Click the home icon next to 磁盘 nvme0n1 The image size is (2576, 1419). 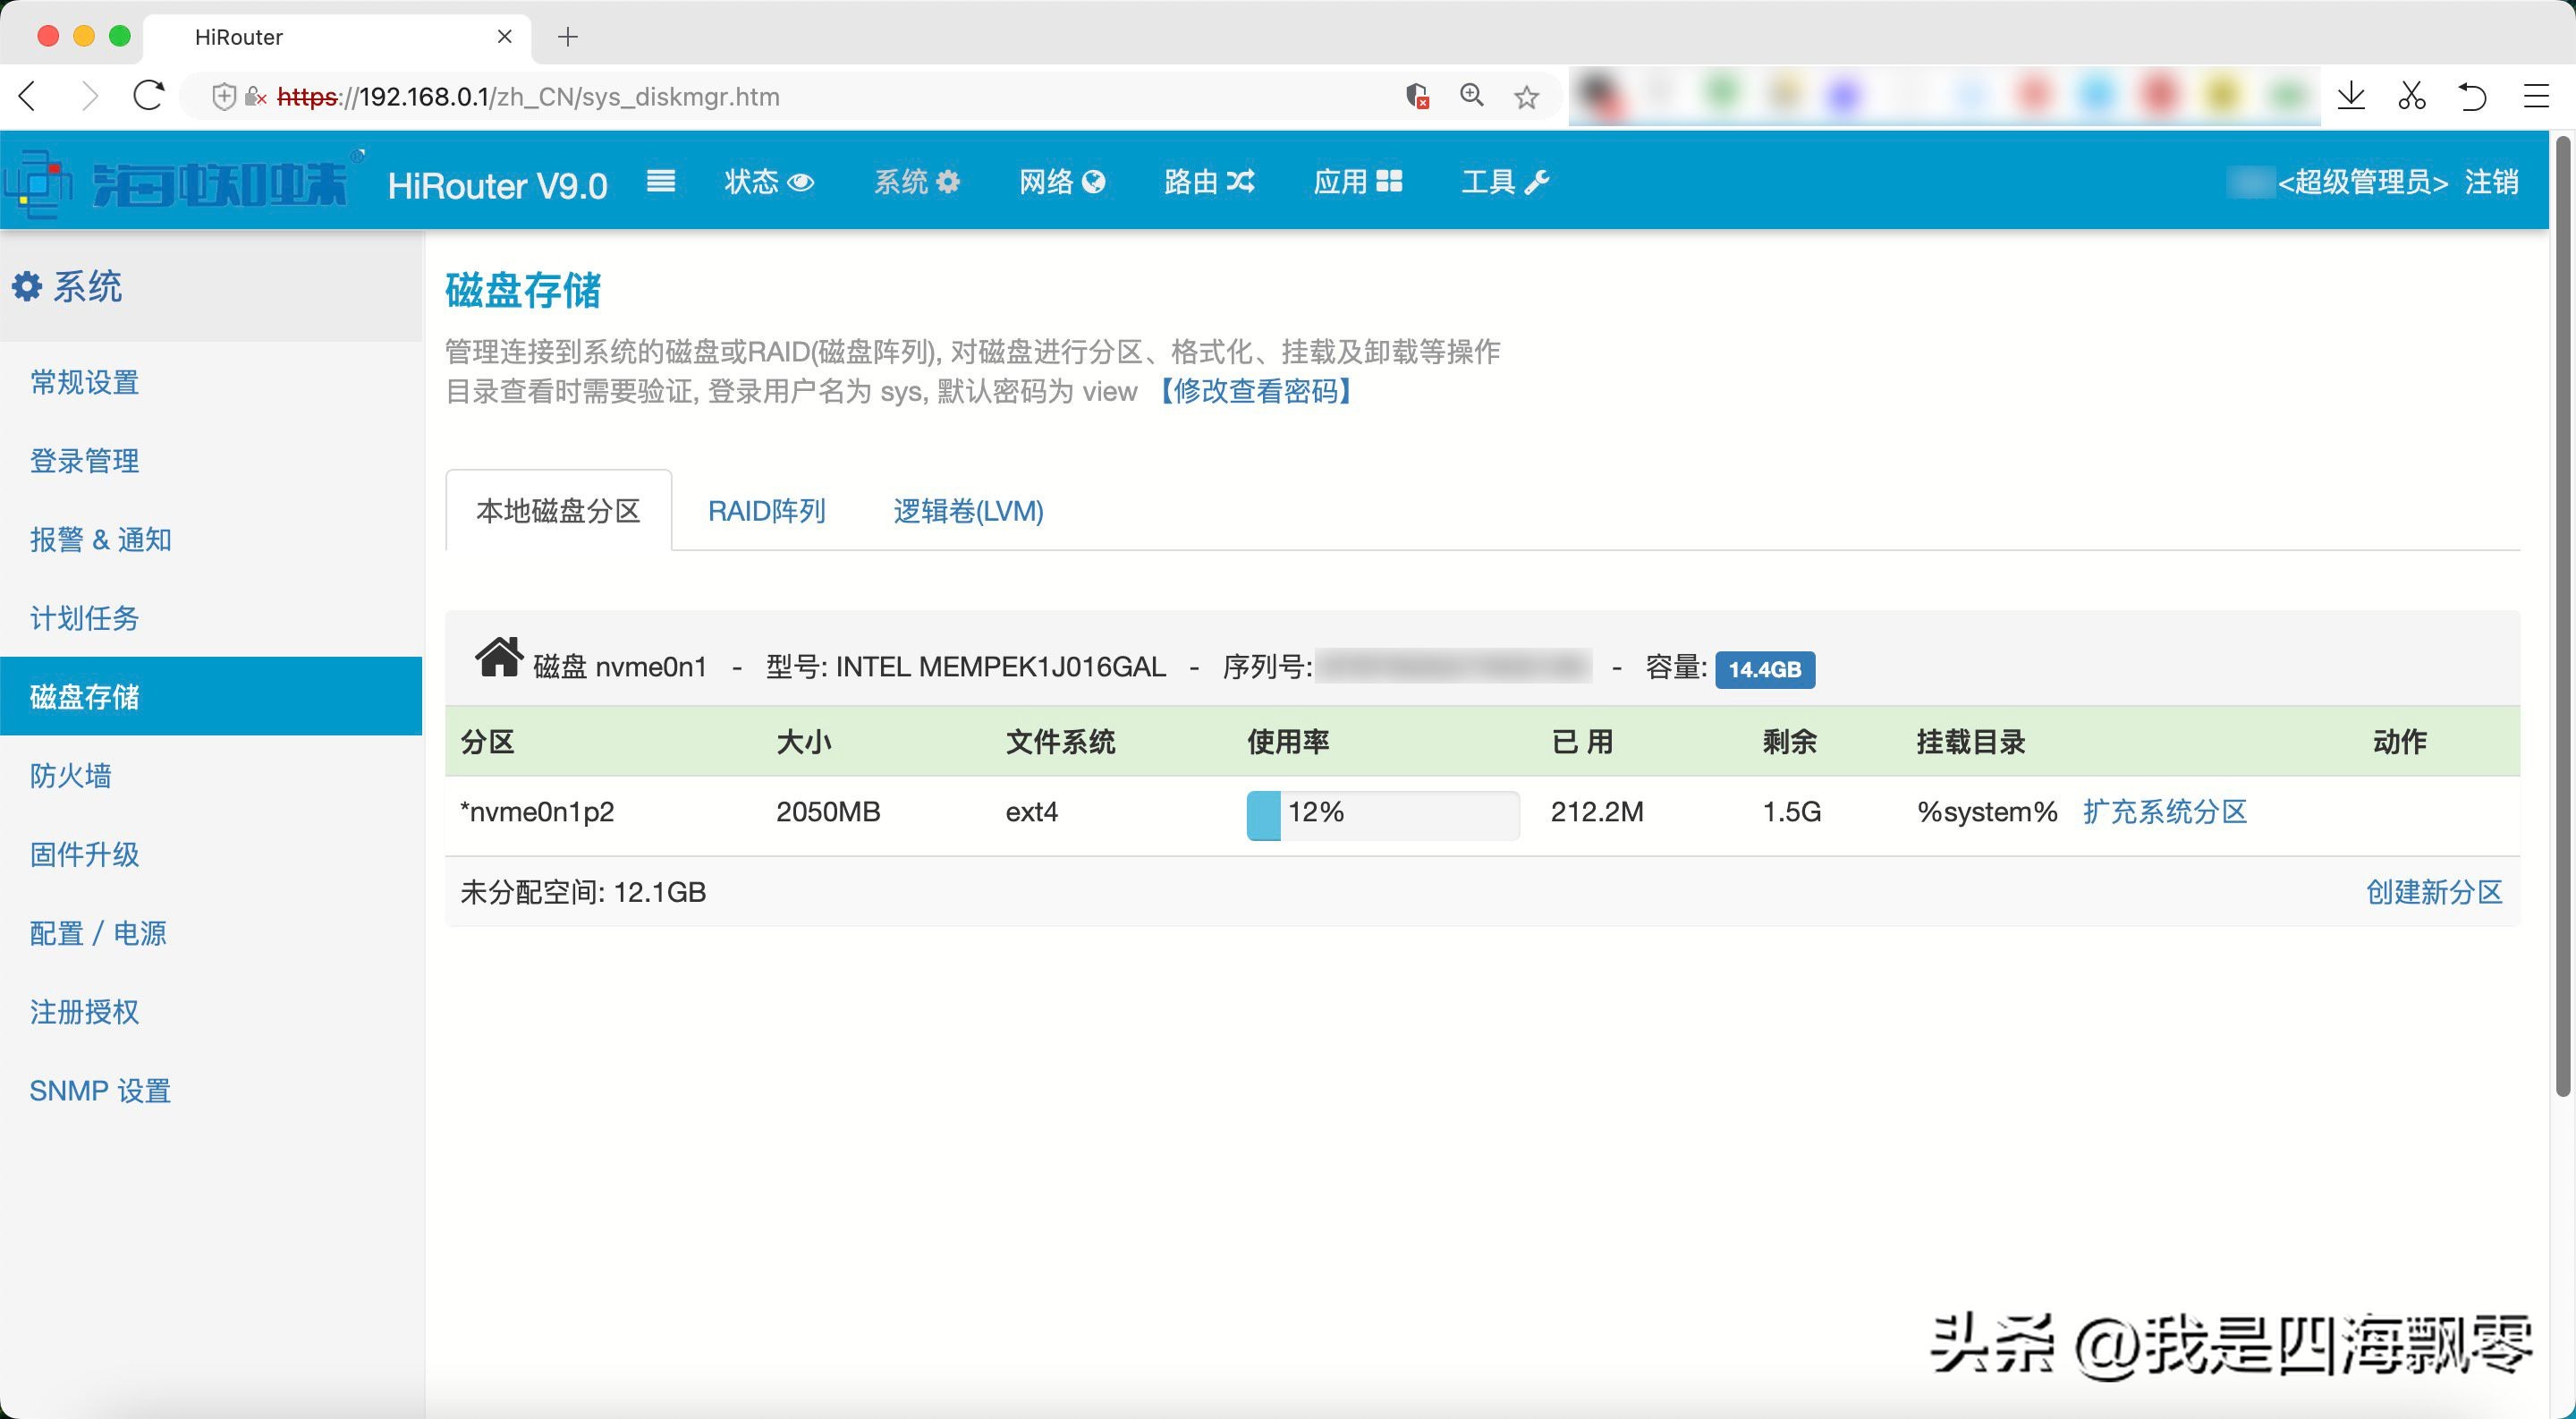click(498, 659)
